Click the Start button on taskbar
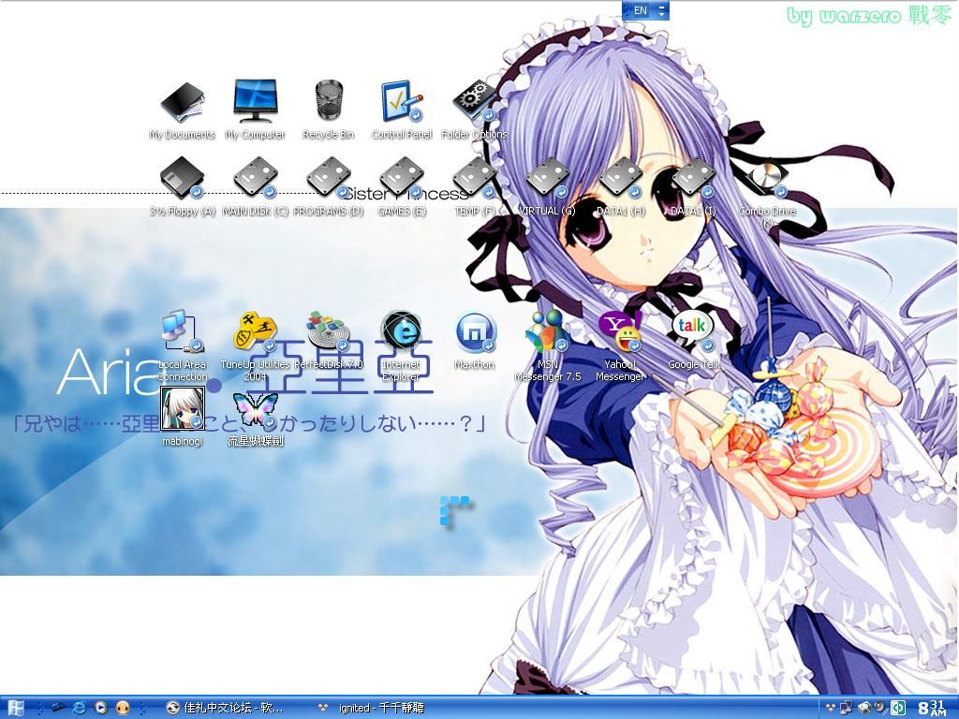 click(15, 708)
